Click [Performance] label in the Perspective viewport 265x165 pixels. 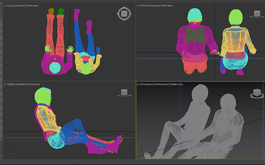pyautogui.click(x=162, y=84)
